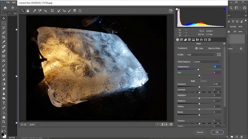Open the Lens Corrections panel tab icon
Viewport: 248px width, 139px height.
click(197, 39)
